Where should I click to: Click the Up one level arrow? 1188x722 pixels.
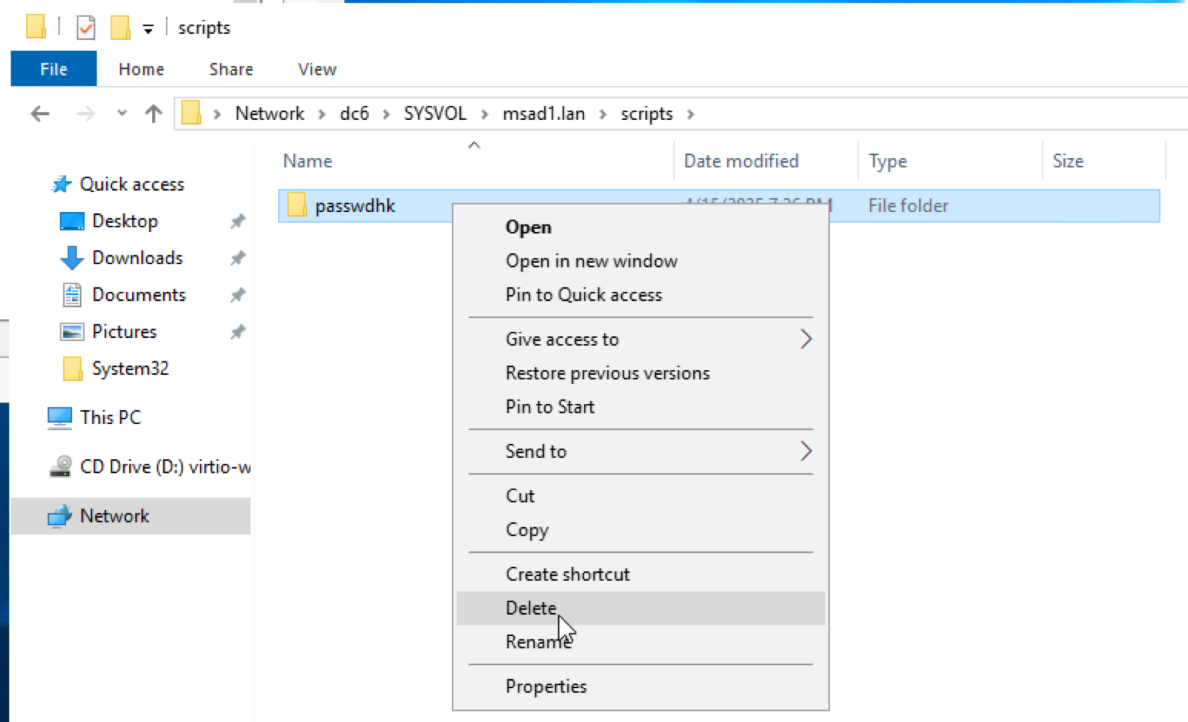153,114
